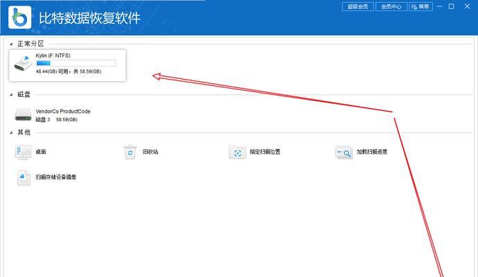This screenshot has height=277, width=478.
Task: Click the 其他 section heading
Action: (x=24, y=132)
